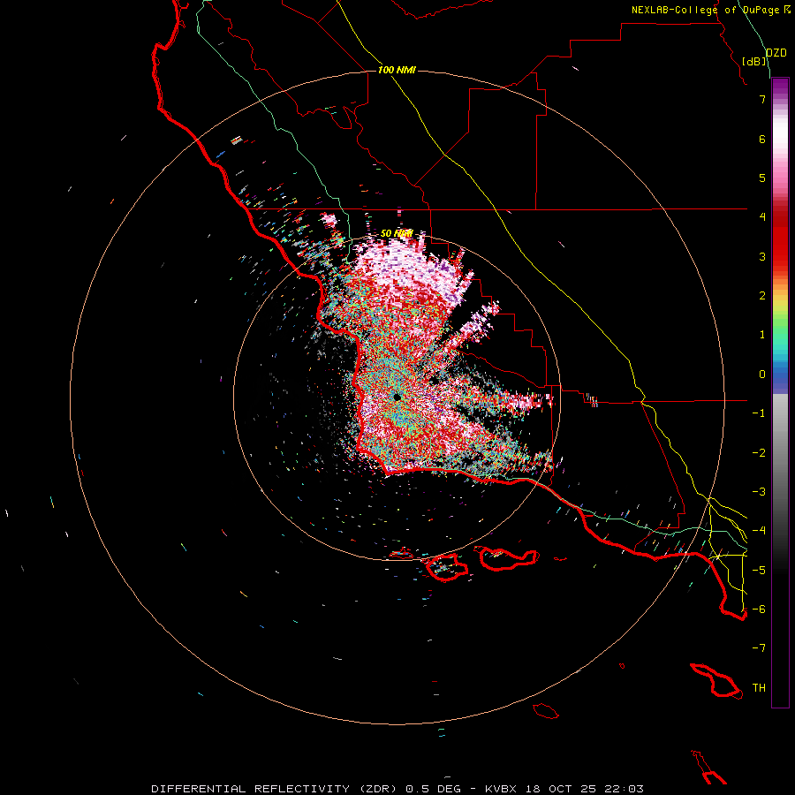Click the KVBX radar site dot at the rings' center
The height and width of the screenshot is (795, 795).
[x=397, y=397]
